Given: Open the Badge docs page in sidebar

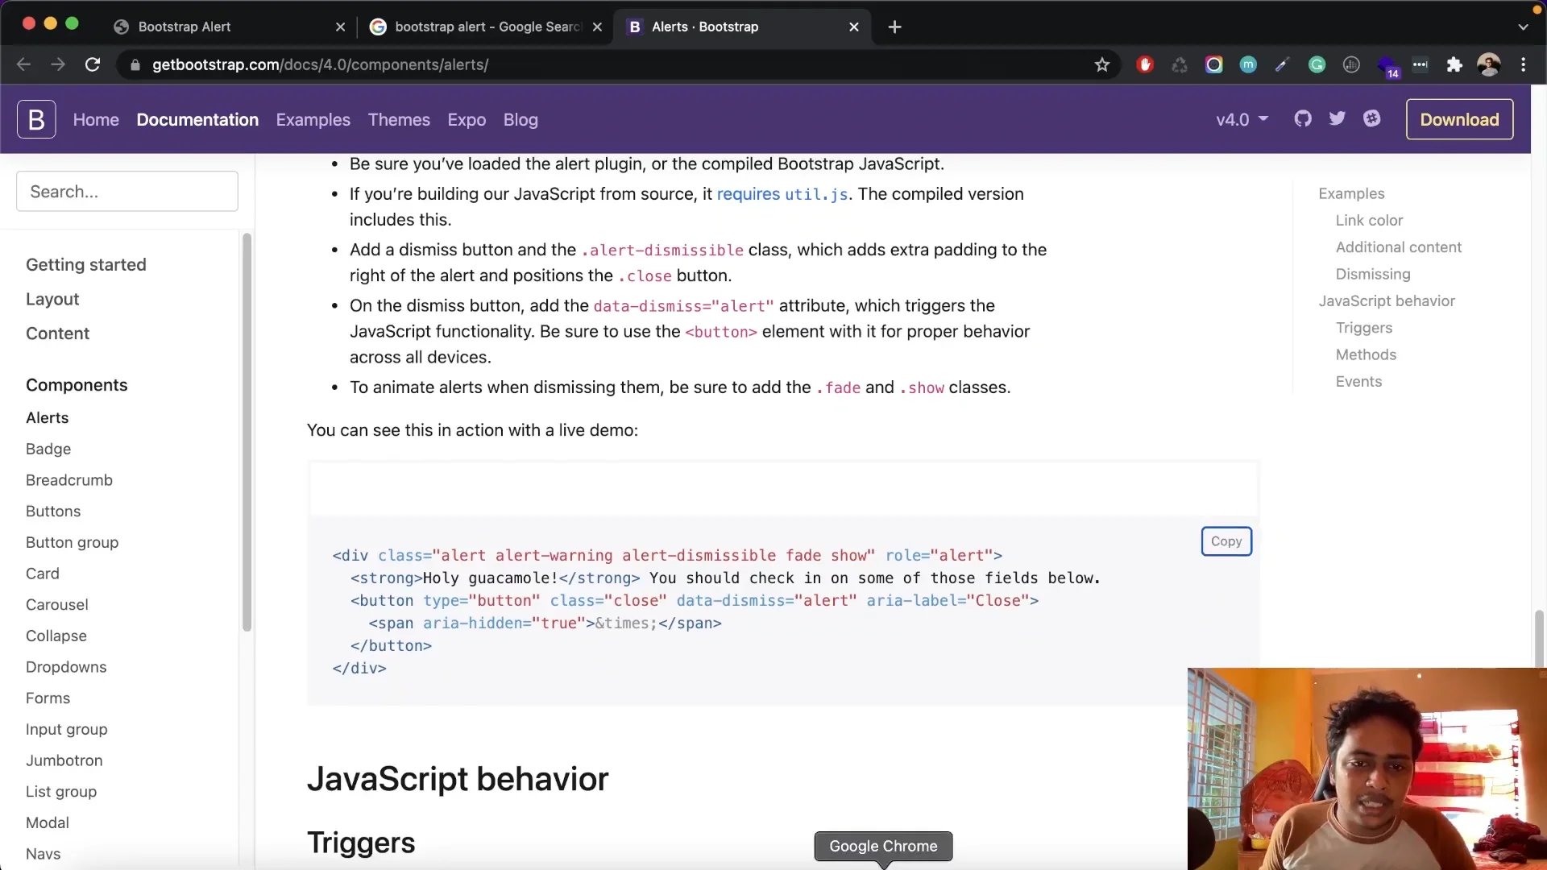Looking at the screenshot, I should [48, 449].
